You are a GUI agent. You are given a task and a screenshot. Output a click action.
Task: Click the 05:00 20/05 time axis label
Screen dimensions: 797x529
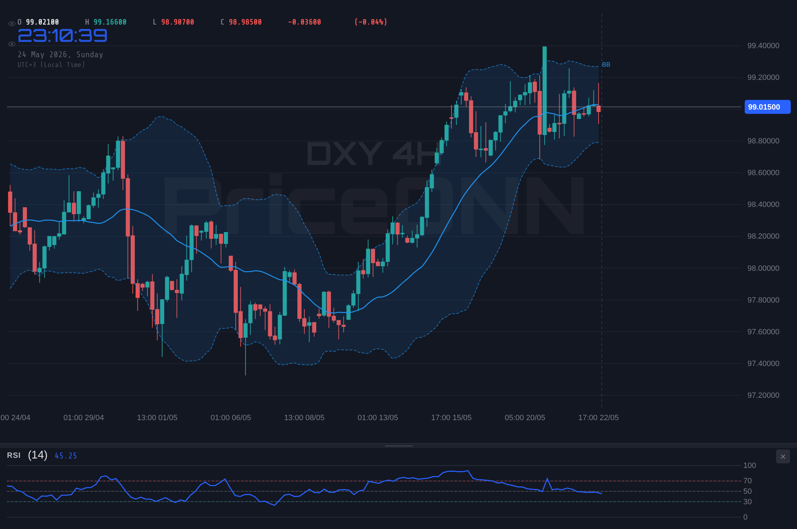tap(525, 418)
